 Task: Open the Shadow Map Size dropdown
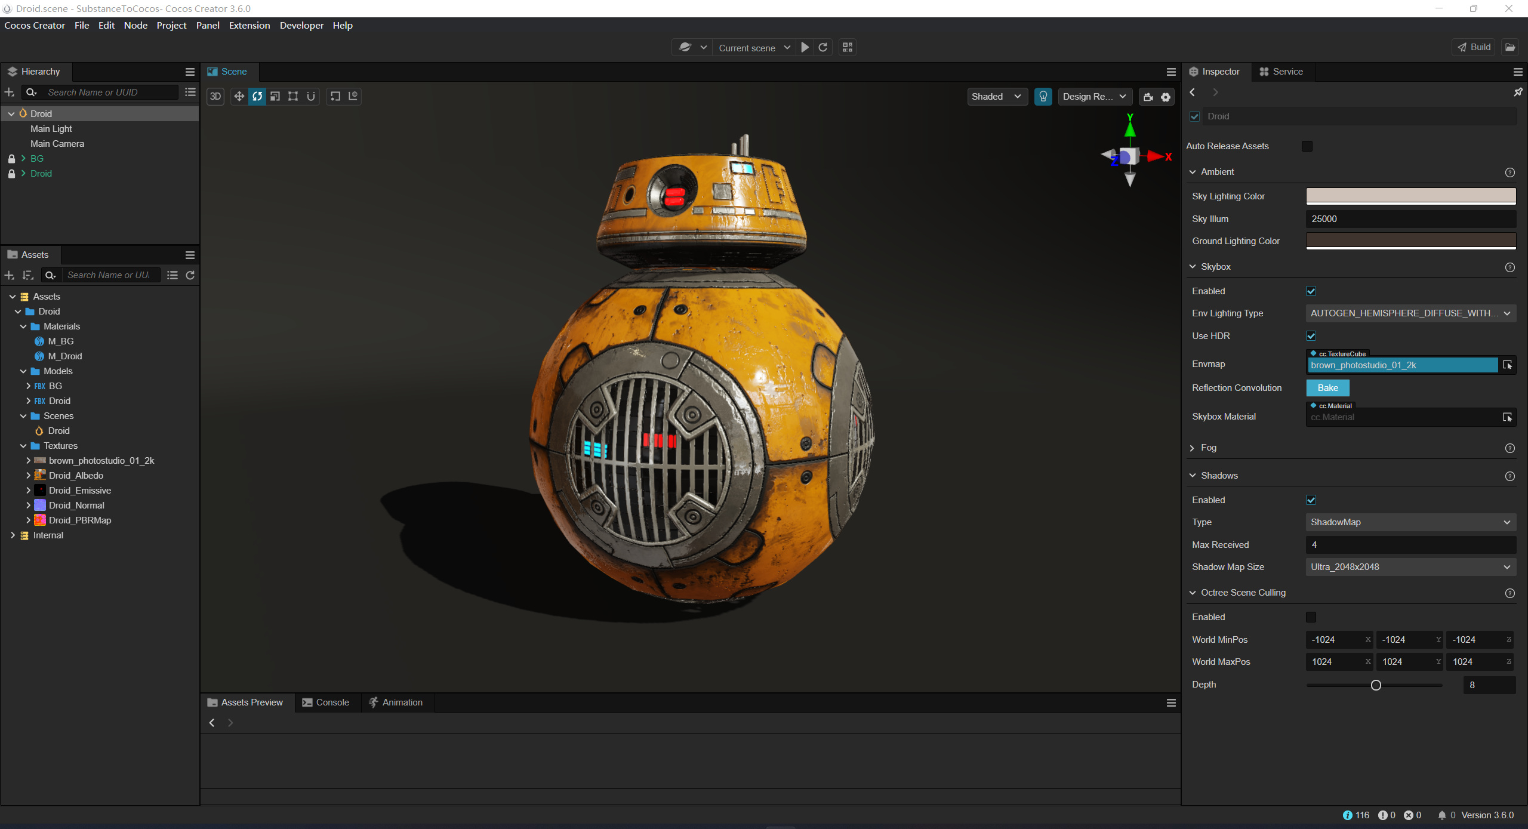click(x=1410, y=567)
